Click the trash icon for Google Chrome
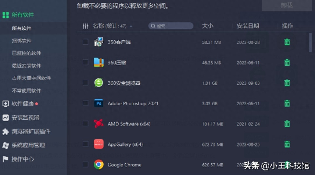Viewport: 315px width, 175px height. [x=287, y=164]
